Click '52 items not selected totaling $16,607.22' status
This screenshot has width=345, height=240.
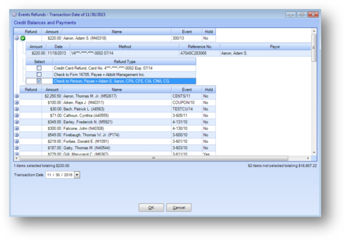tap(283, 166)
